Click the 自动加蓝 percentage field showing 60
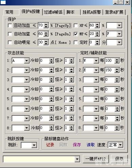The width and height of the screenshot is (132, 168). pyautogui.click(x=41, y=34)
